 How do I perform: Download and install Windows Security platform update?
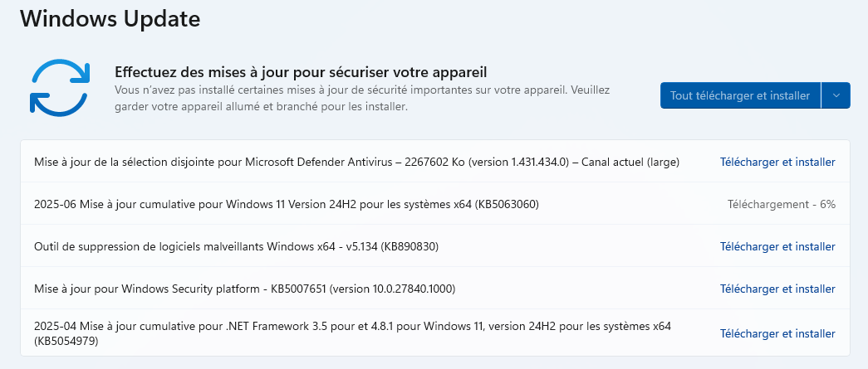(777, 289)
